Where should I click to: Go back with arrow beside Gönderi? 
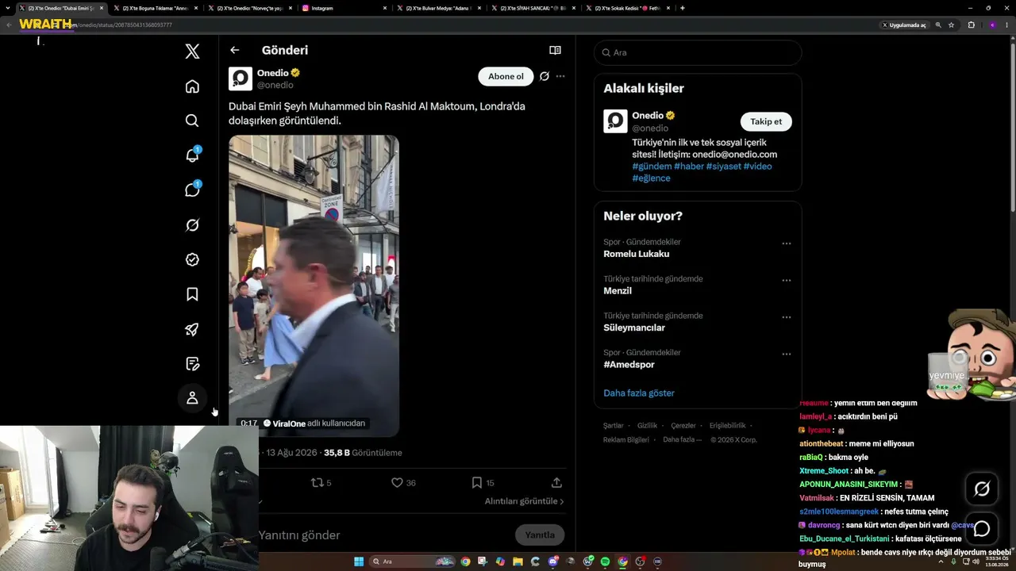point(235,50)
